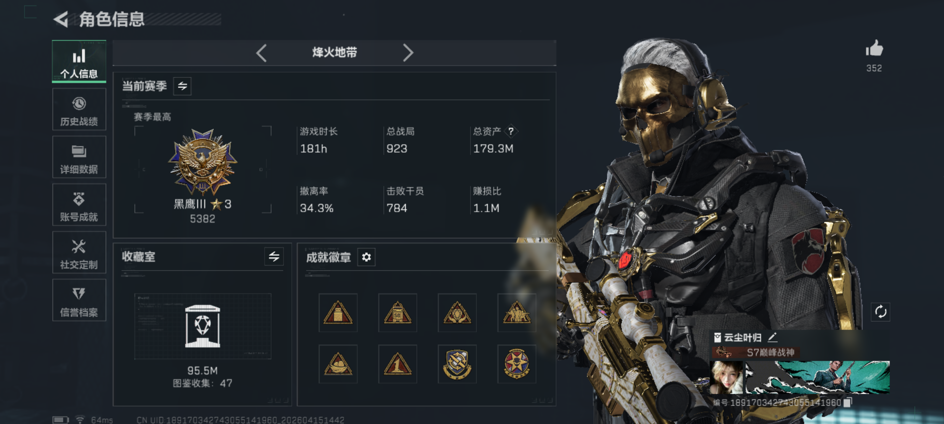Screen dimensions: 944x424
Task: Click the player avatar portrait photo
Action: (726, 377)
